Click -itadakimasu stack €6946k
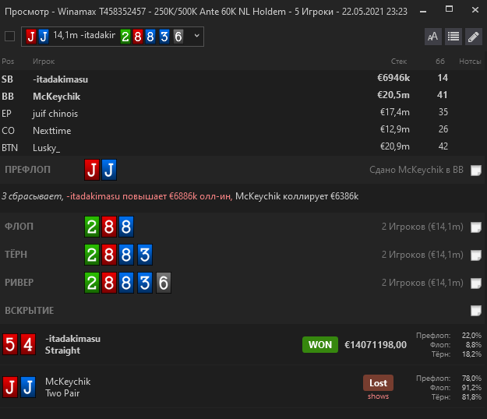This screenshot has width=487, height=419. pyautogui.click(x=393, y=78)
